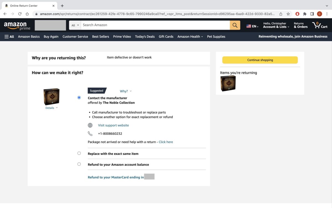Open Pet Supplies

coord(216,37)
